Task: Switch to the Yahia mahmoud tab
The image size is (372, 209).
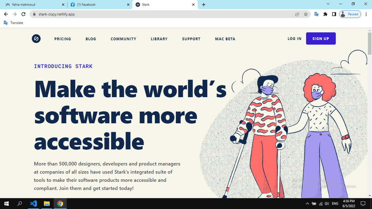Action: pyautogui.click(x=34, y=4)
